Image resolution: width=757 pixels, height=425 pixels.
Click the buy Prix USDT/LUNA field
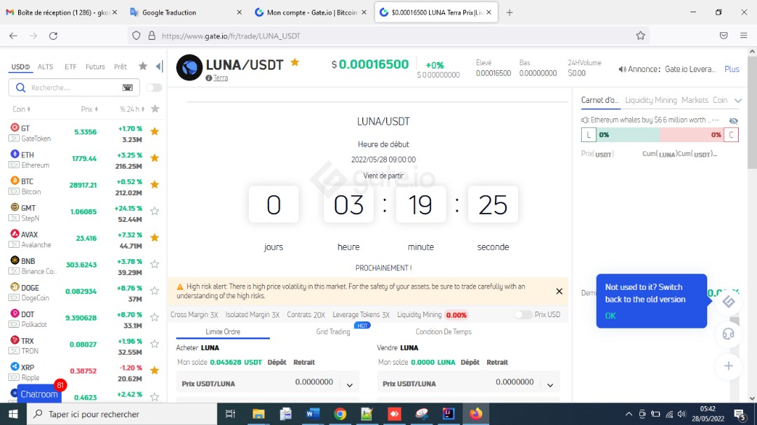[x=268, y=383]
